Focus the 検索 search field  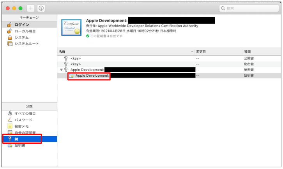pyautogui.click(x=249, y=8)
